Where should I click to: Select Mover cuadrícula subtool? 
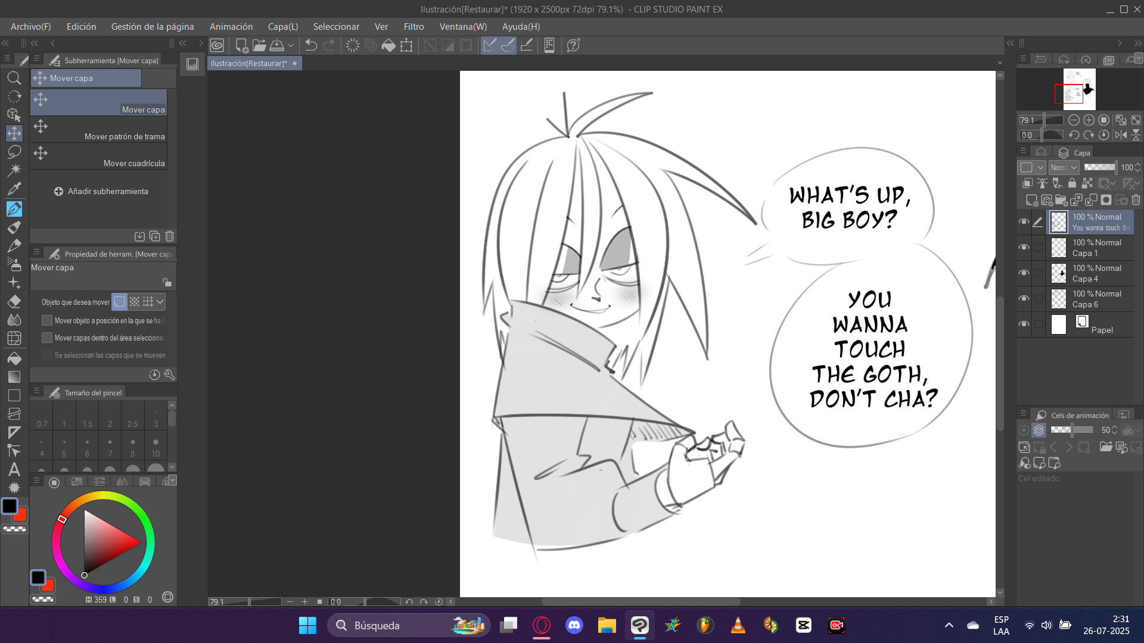point(99,157)
